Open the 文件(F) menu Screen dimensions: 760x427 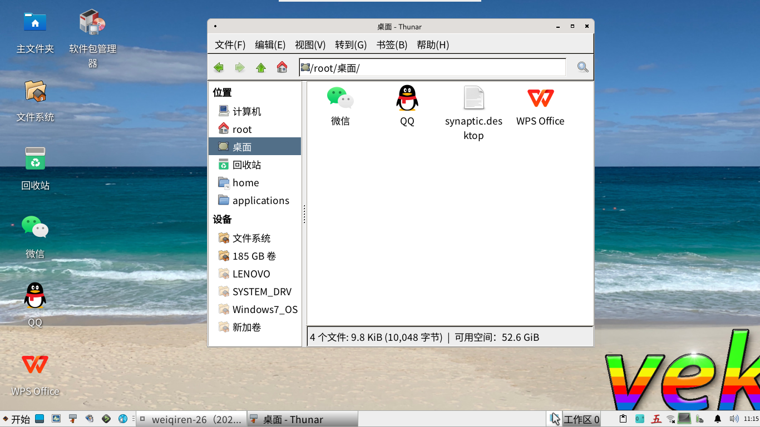coord(230,45)
